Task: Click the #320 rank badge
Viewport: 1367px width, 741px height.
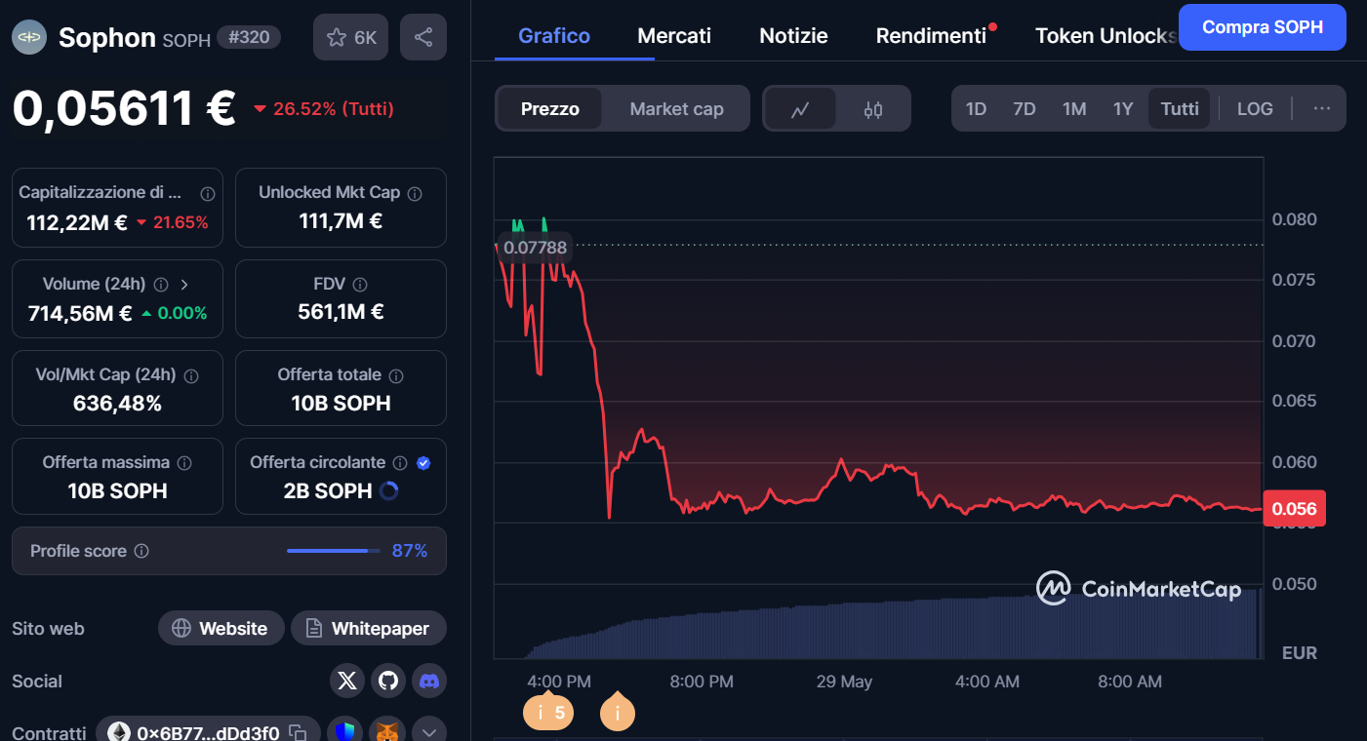Action: tap(249, 38)
